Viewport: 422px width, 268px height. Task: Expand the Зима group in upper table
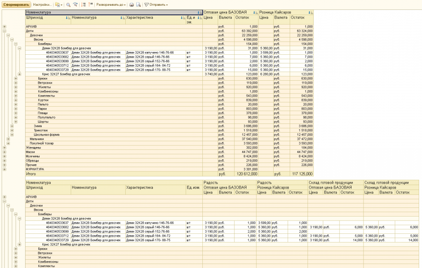click(x=12, y=126)
